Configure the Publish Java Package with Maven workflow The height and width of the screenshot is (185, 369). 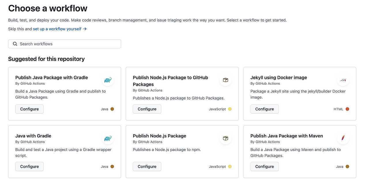pyautogui.click(x=264, y=166)
